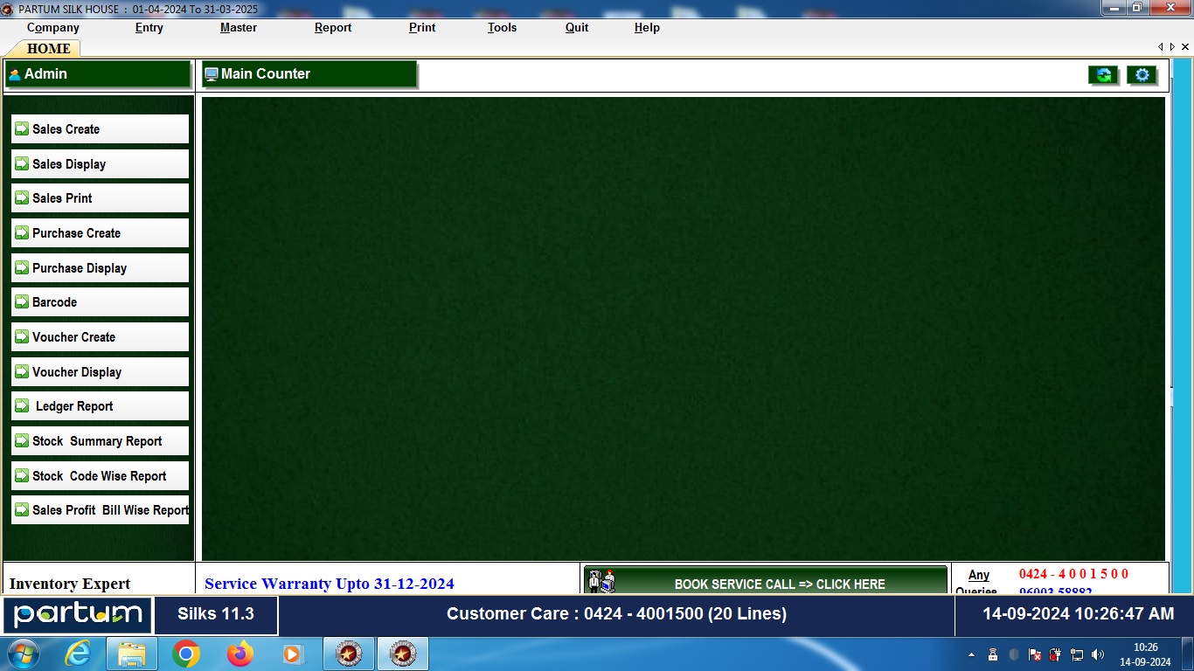Screen dimensions: 1194x671
Task: Click the arrow icon beside Sales Display
Action: click(x=22, y=163)
